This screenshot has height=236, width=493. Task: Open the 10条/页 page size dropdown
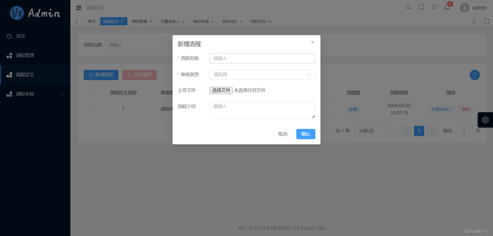[x=375, y=131]
